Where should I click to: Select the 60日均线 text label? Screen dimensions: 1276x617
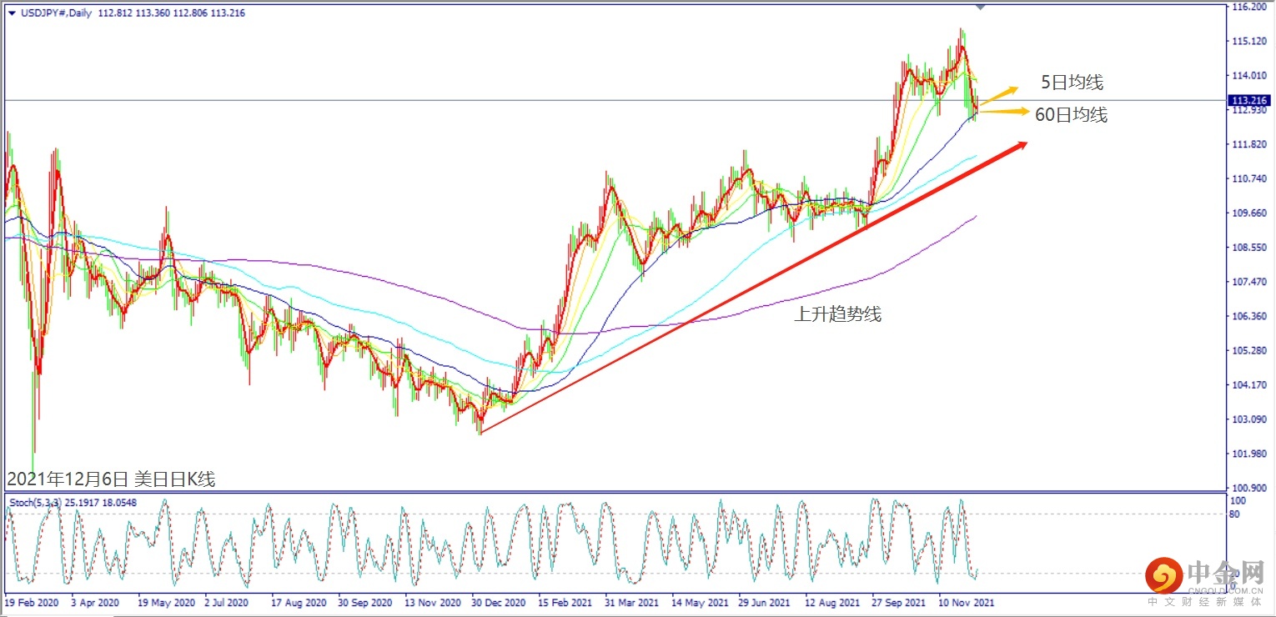coord(1071,115)
